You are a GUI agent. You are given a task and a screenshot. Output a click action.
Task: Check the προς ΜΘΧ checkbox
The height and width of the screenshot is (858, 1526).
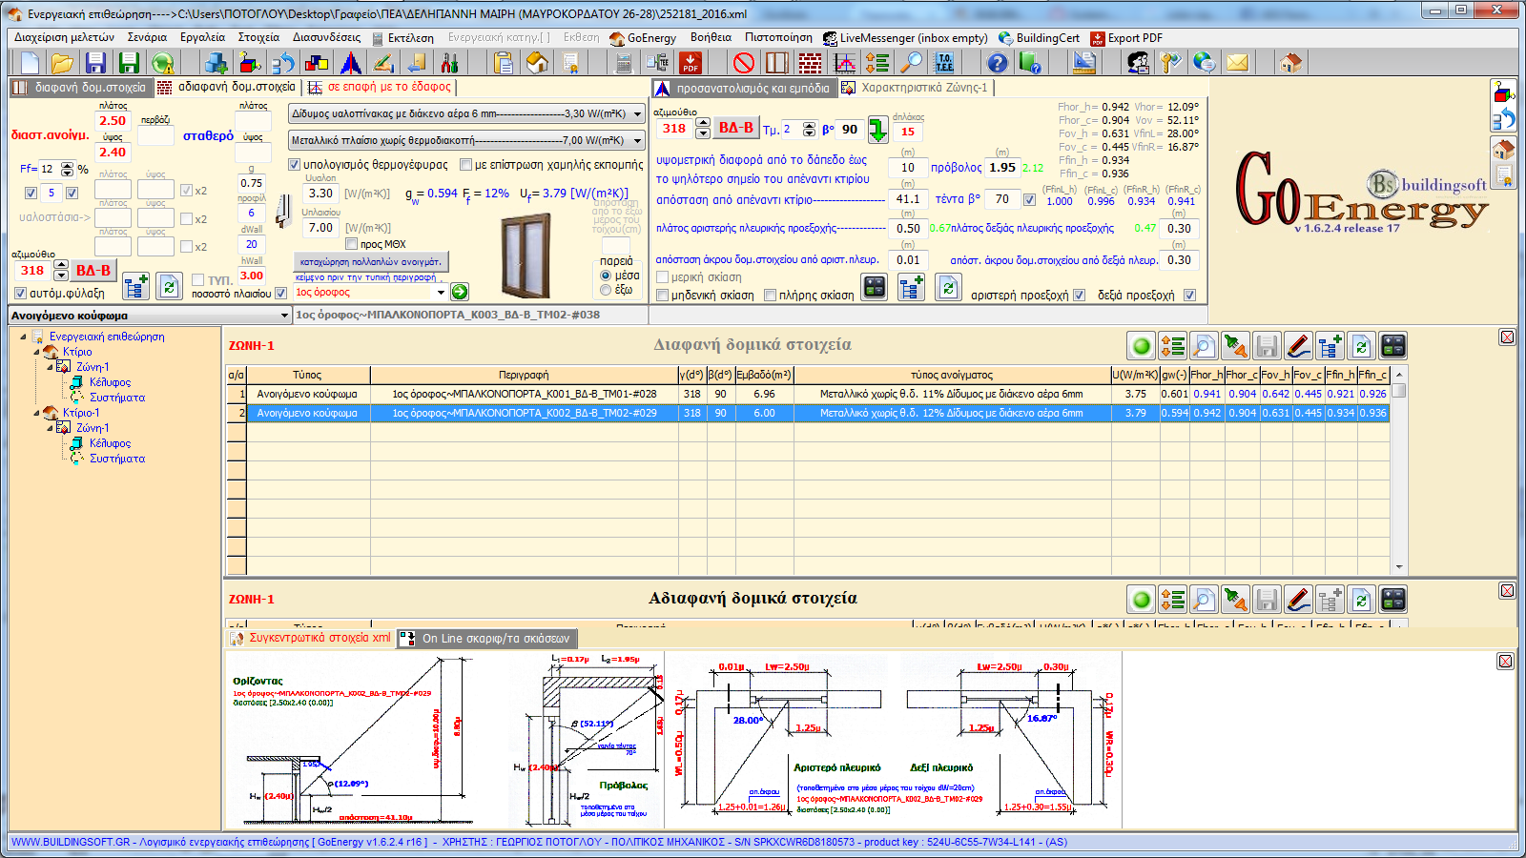coord(351,244)
